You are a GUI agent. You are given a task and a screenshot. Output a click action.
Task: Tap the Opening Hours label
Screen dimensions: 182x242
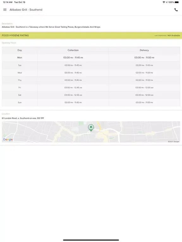(9, 43)
